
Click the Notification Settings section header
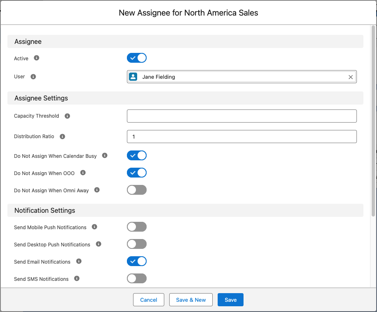click(x=185, y=210)
